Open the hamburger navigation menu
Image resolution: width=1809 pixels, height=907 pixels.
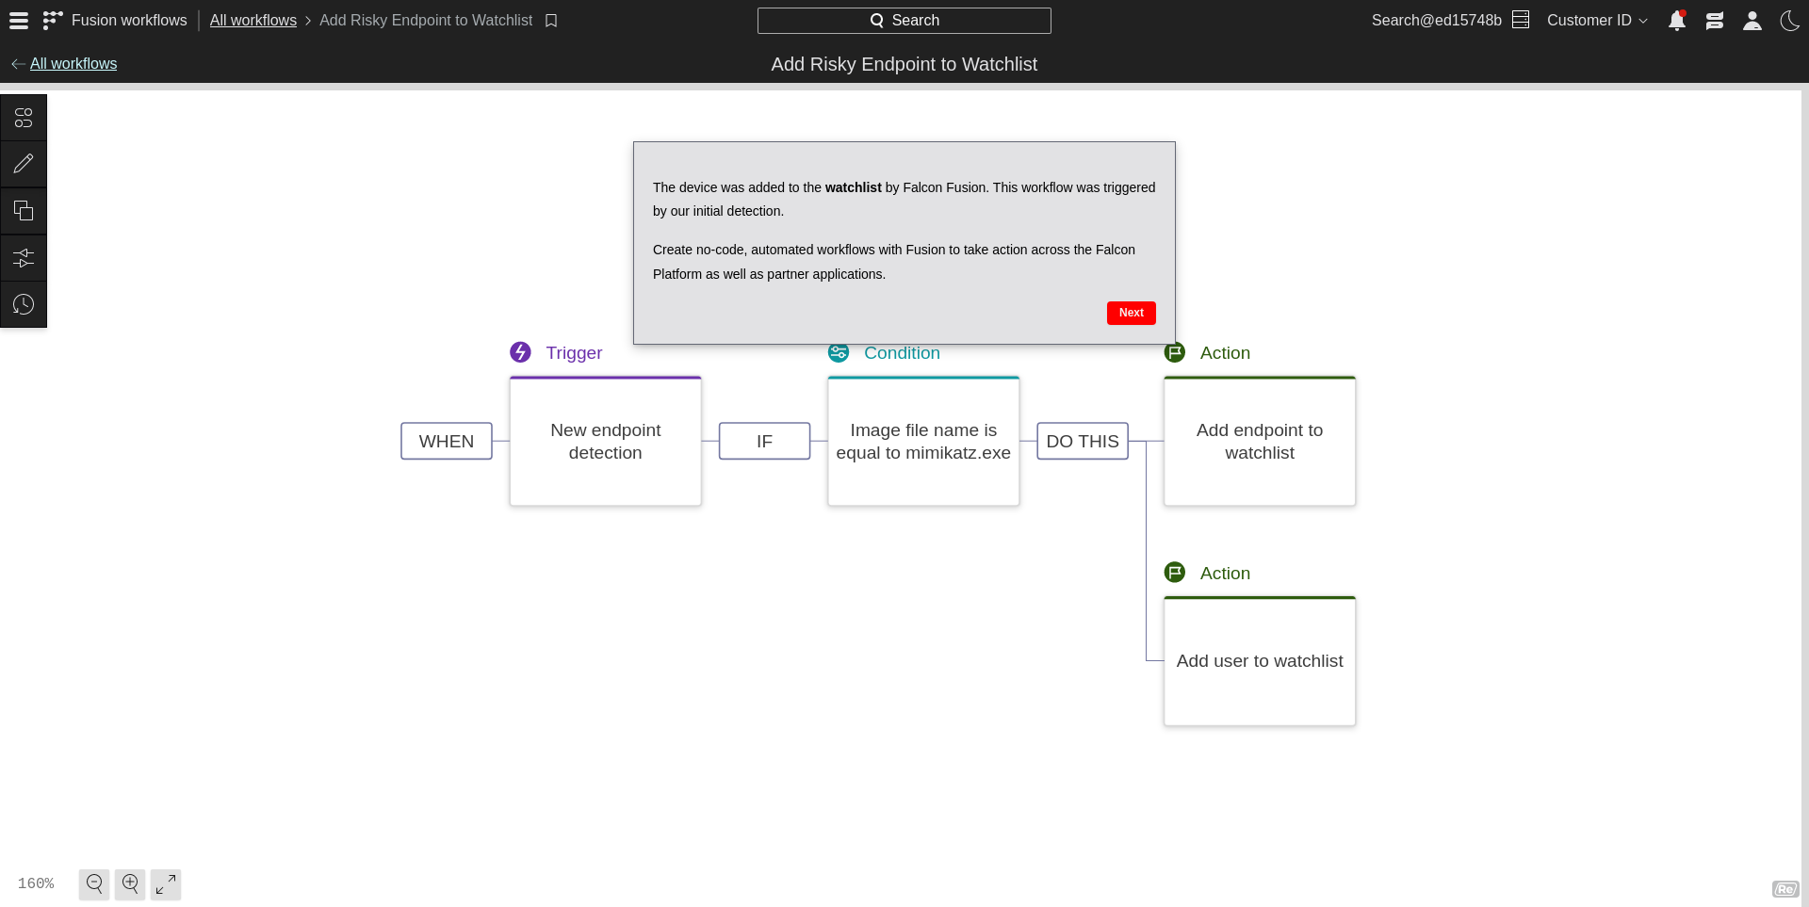tap(18, 20)
